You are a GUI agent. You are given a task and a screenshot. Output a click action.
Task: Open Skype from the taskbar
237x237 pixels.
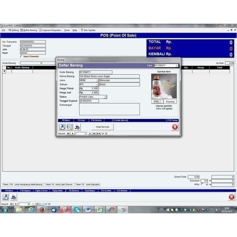pos(77,210)
